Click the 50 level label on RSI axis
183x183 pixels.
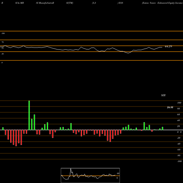coord(3,48)
